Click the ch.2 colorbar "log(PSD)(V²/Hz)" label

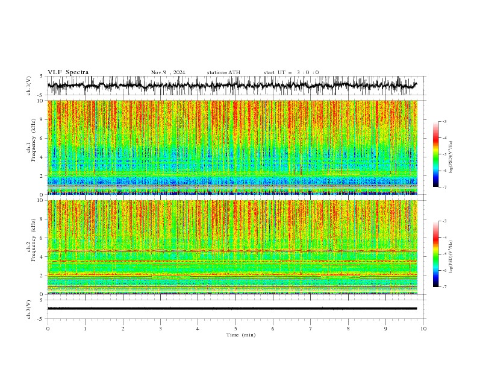pos(451,257)
